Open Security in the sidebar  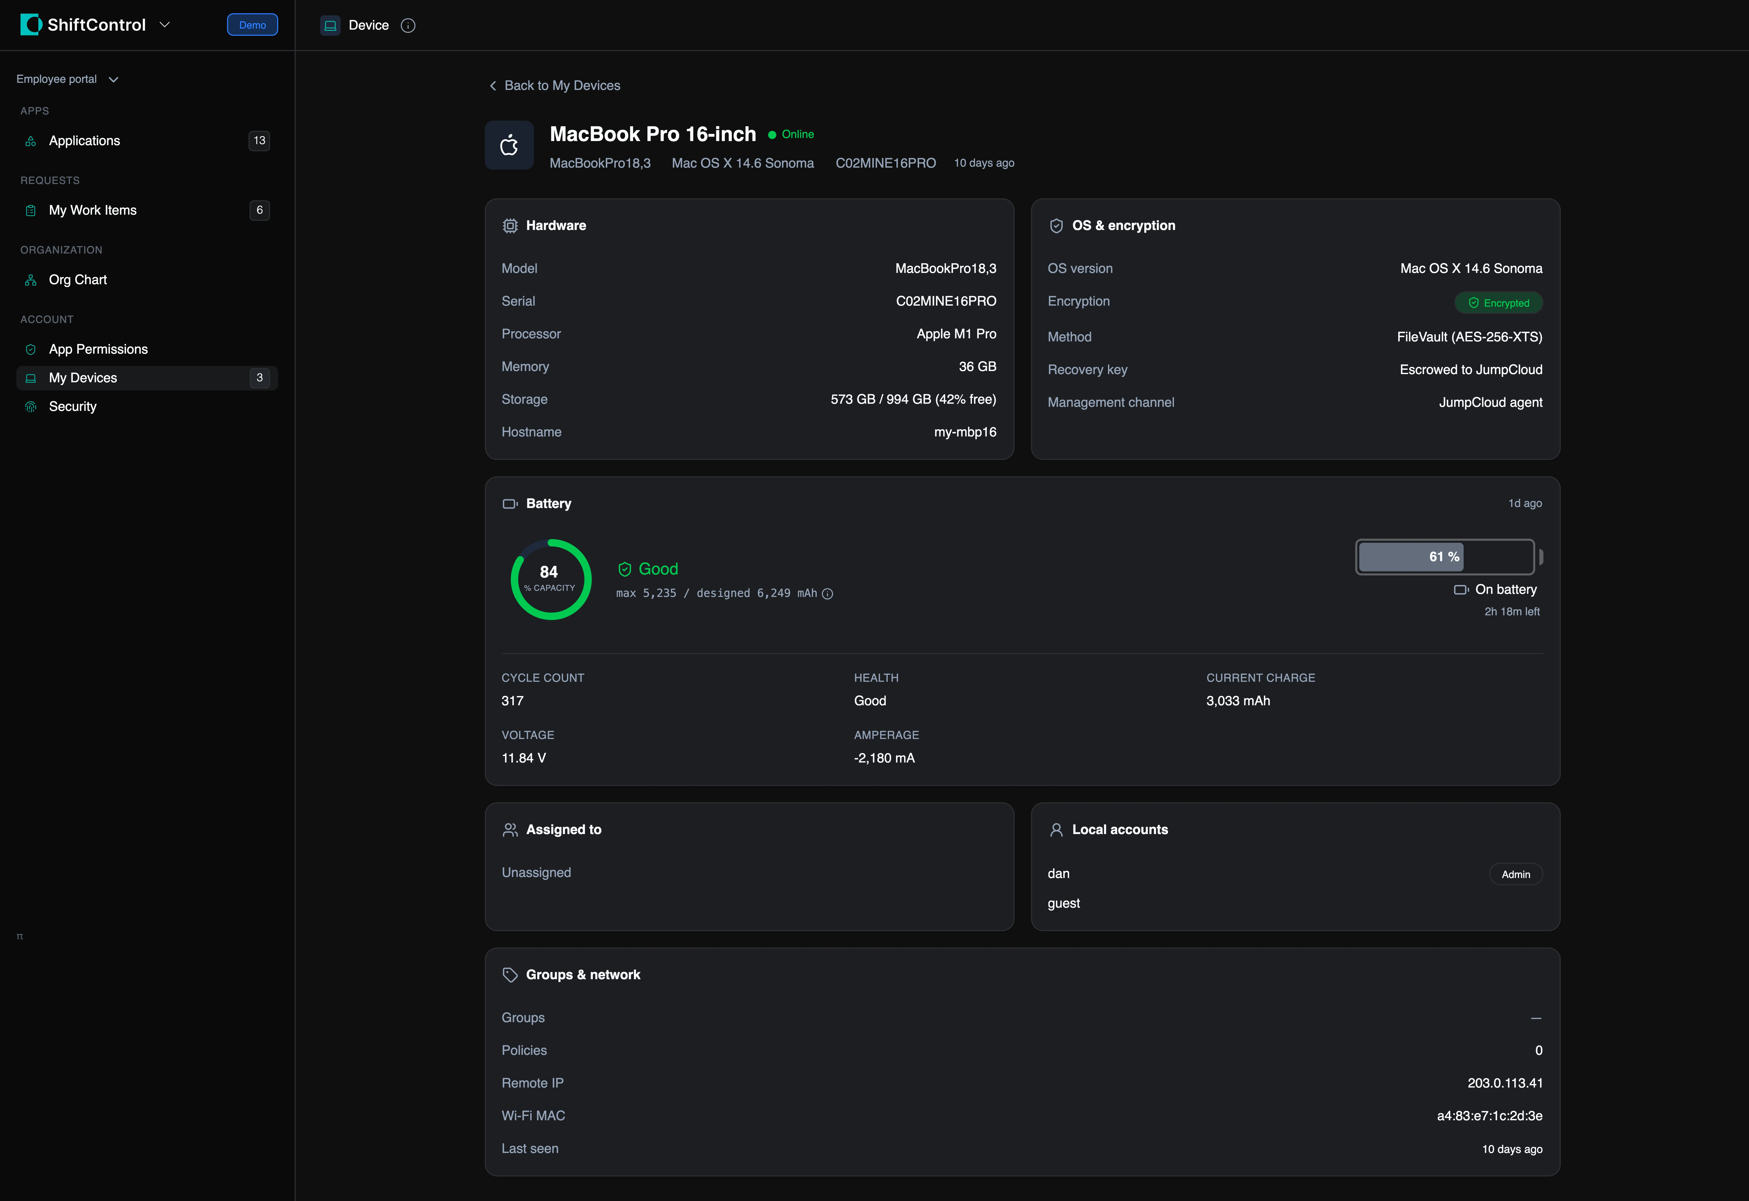pyautogui.click(x=147, y=406)
